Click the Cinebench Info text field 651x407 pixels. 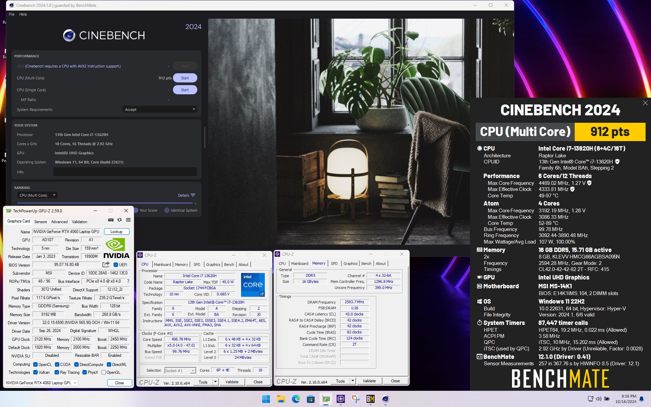[x=125, y=172]
